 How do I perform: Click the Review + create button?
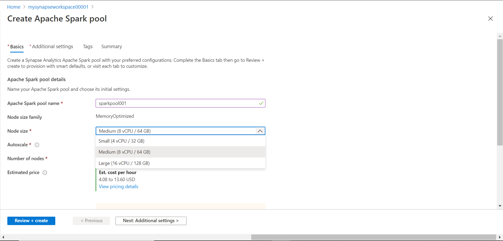point(31,221)
